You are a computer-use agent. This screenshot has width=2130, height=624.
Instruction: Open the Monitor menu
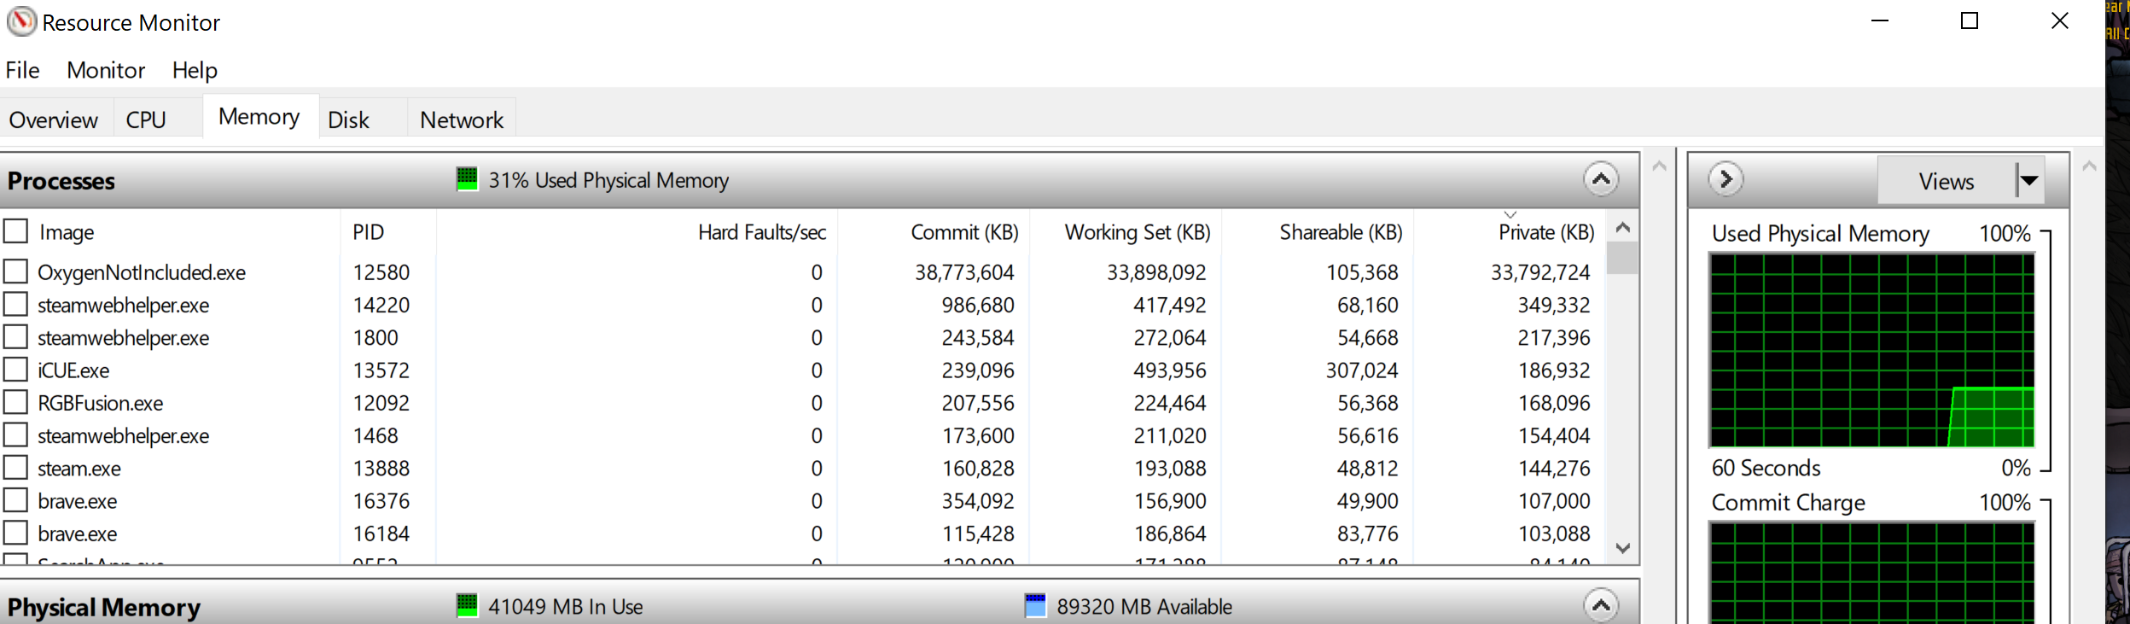tap(106, 70)
